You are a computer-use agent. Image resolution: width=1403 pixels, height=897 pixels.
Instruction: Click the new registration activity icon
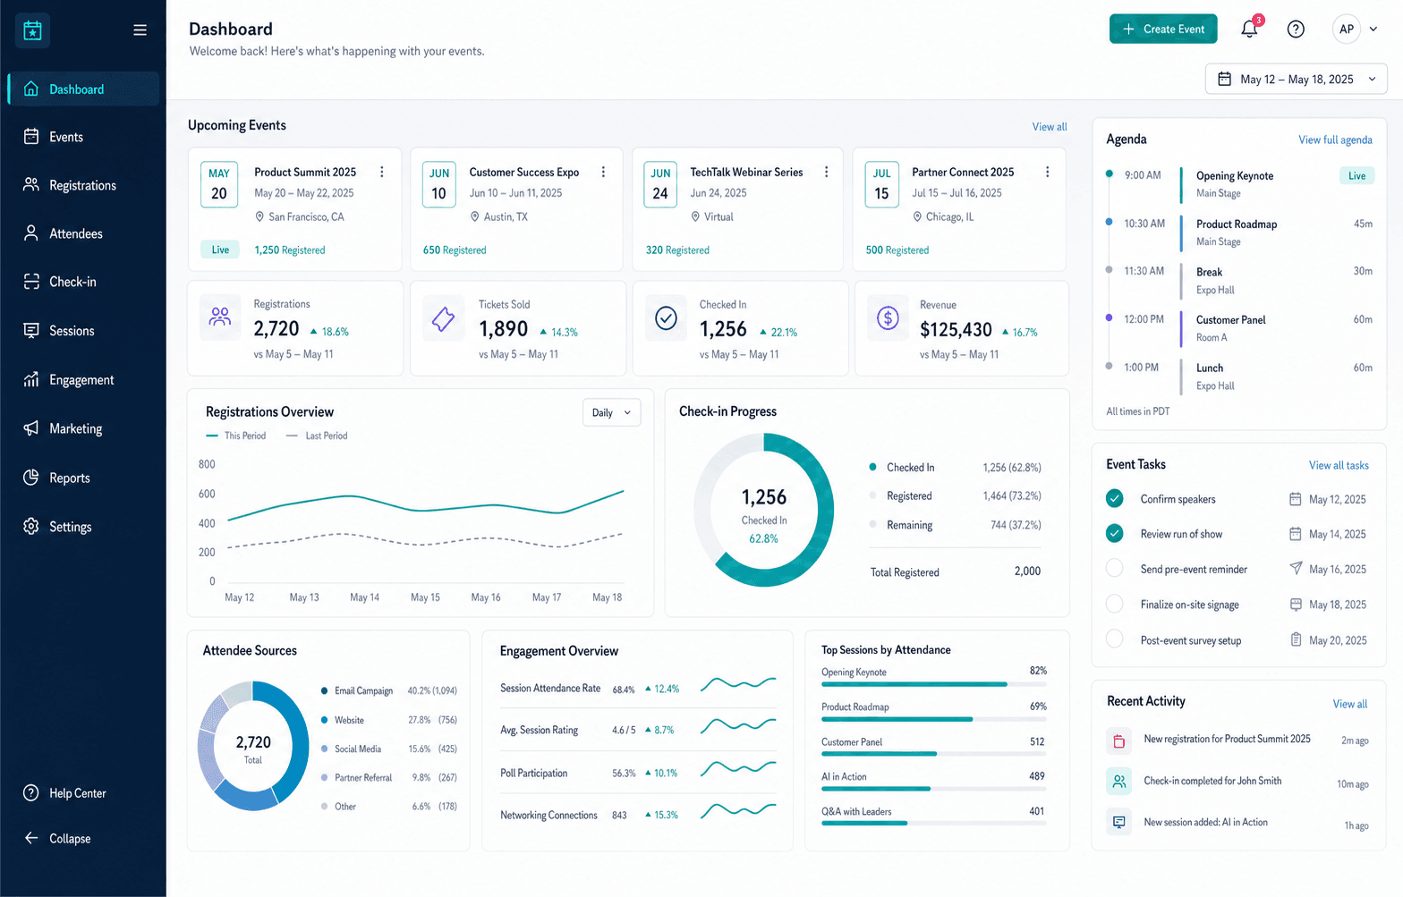(x=1118, y=740)
